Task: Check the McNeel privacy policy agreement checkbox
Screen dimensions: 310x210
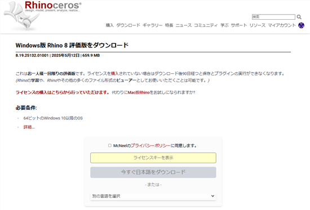Action: (x=110, y=145)
